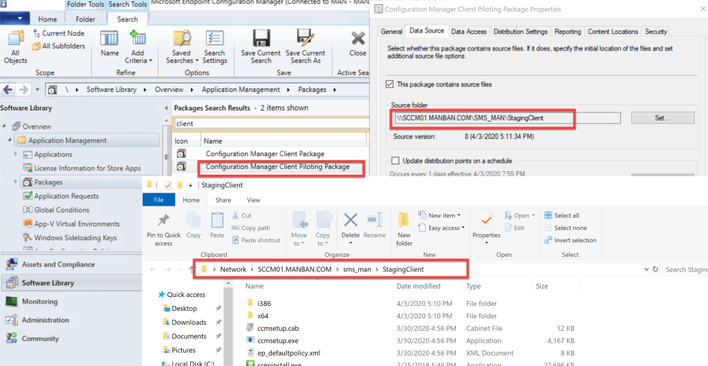Click Software Library breadcrumb segment

tap(111, 89)
